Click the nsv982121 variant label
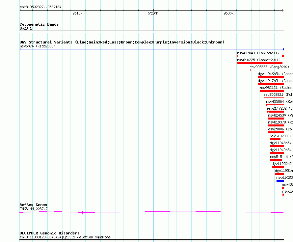Image resolution: width=293 pixels, height=242 pixels. (276, 88)
